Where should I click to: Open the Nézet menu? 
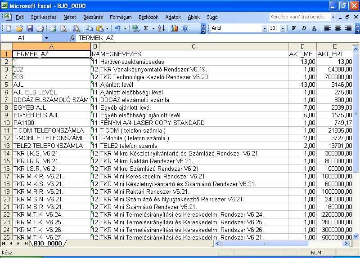pos(70,17)
